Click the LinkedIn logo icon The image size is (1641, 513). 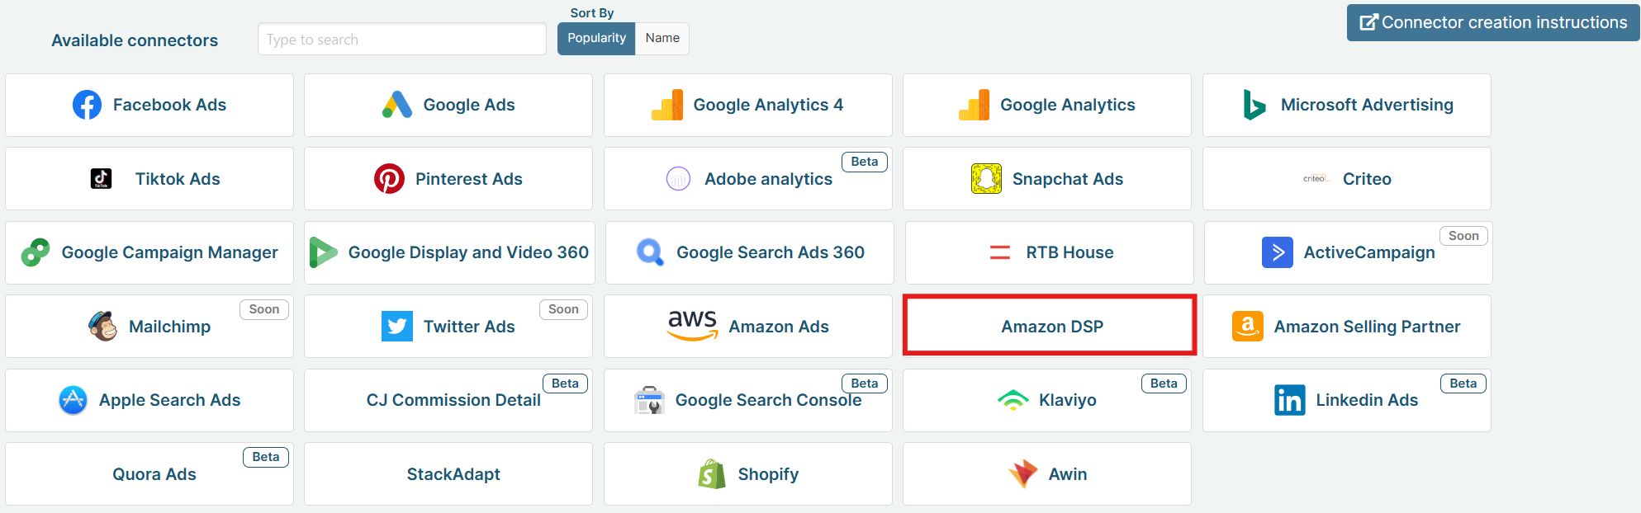1289,400
